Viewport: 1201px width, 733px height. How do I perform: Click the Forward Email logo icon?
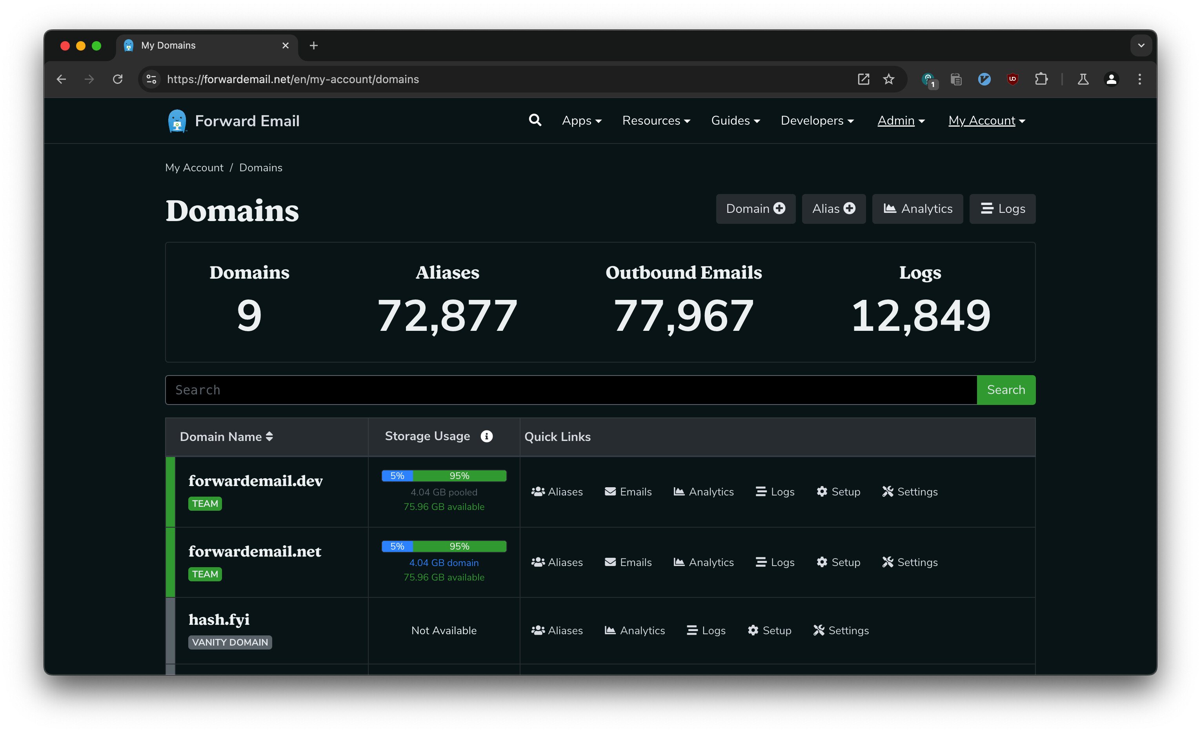point(177,121)
